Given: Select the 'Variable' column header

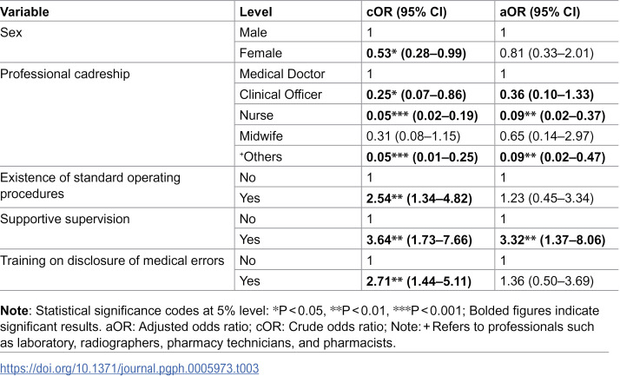Looking at the screenshot, I should [x=24, y=12].
